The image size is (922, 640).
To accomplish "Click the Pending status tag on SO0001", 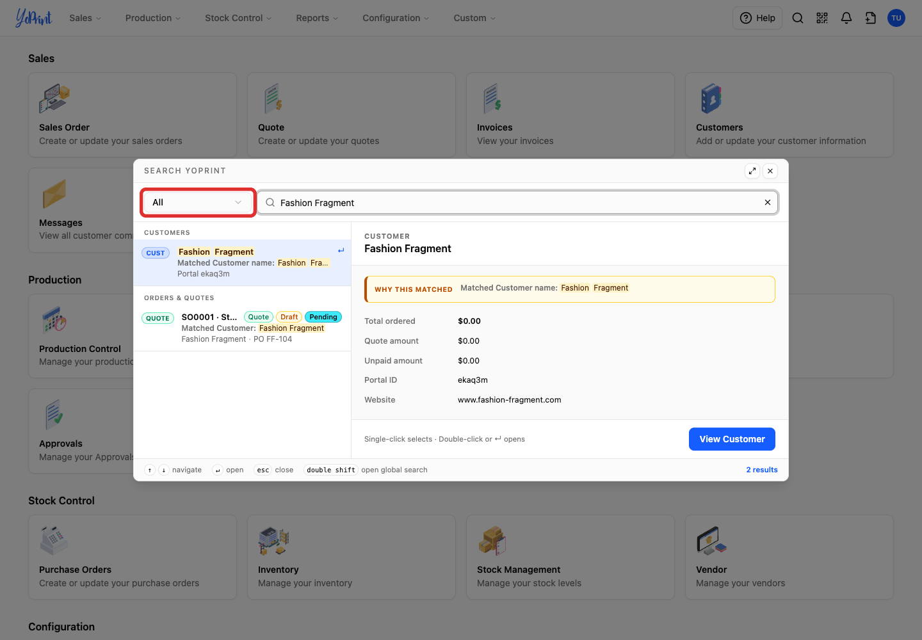I will pos(323,317).
